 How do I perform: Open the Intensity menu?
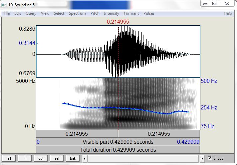112,13
